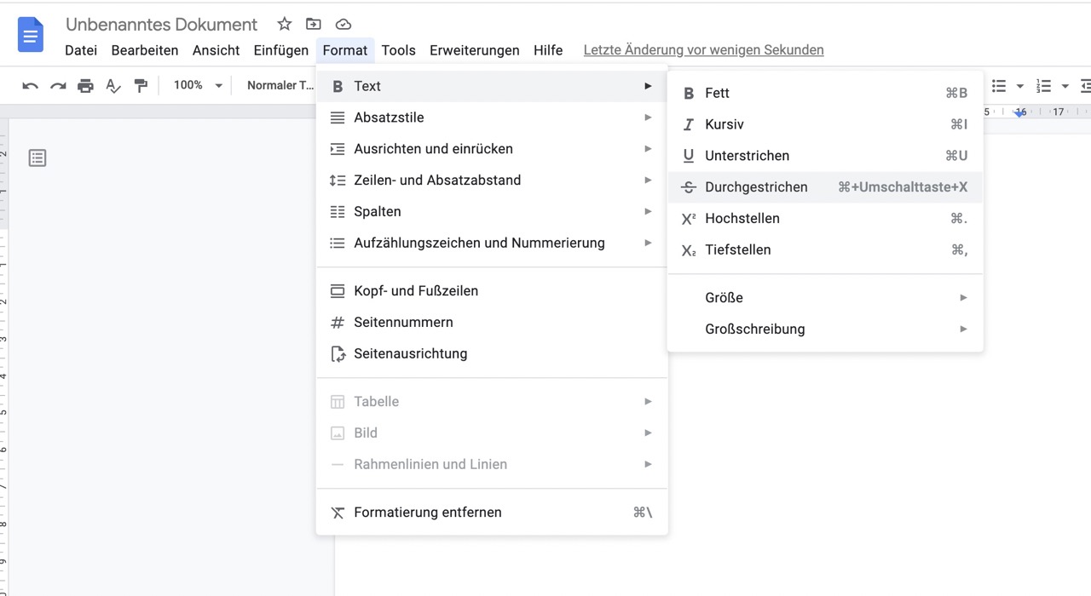Click the document title field

(161, 24)
